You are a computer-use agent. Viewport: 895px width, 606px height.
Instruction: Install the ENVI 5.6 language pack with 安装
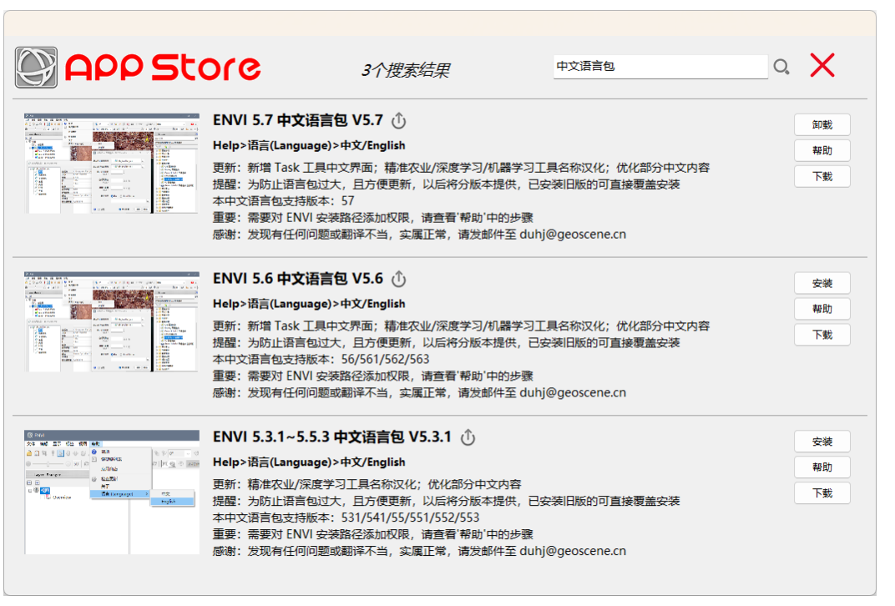(822, 284)
